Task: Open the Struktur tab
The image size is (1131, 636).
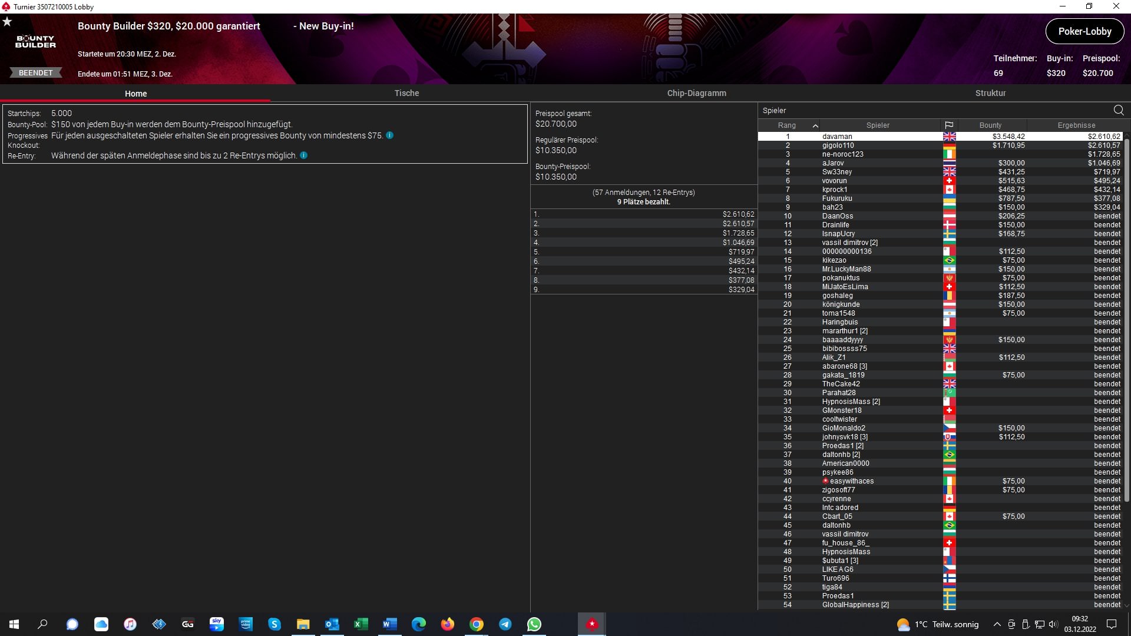Action: [990, 93]
